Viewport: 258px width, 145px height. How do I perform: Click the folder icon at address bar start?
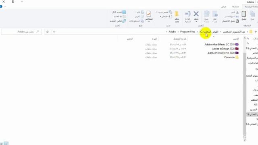coord(251,32)
